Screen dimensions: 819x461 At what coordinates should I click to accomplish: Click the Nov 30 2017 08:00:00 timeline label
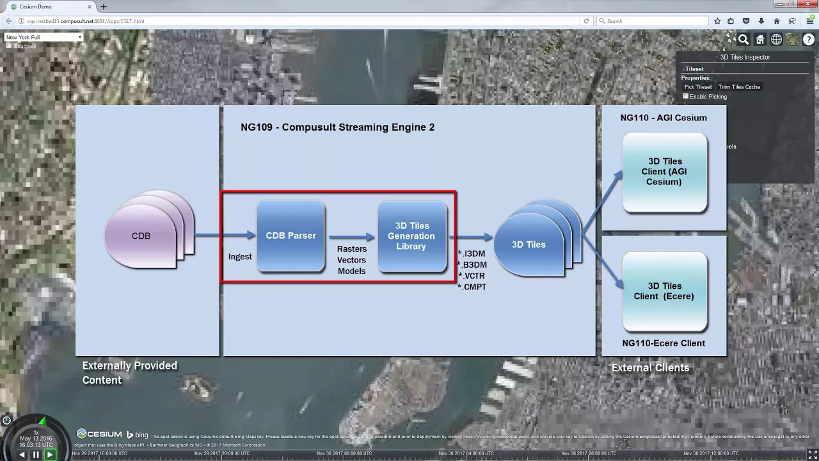(x=589, y=453)
